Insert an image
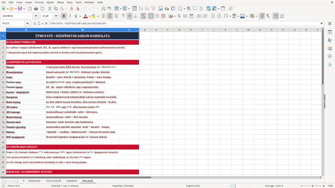Screen dimensions: 335x188 point(161,9)
